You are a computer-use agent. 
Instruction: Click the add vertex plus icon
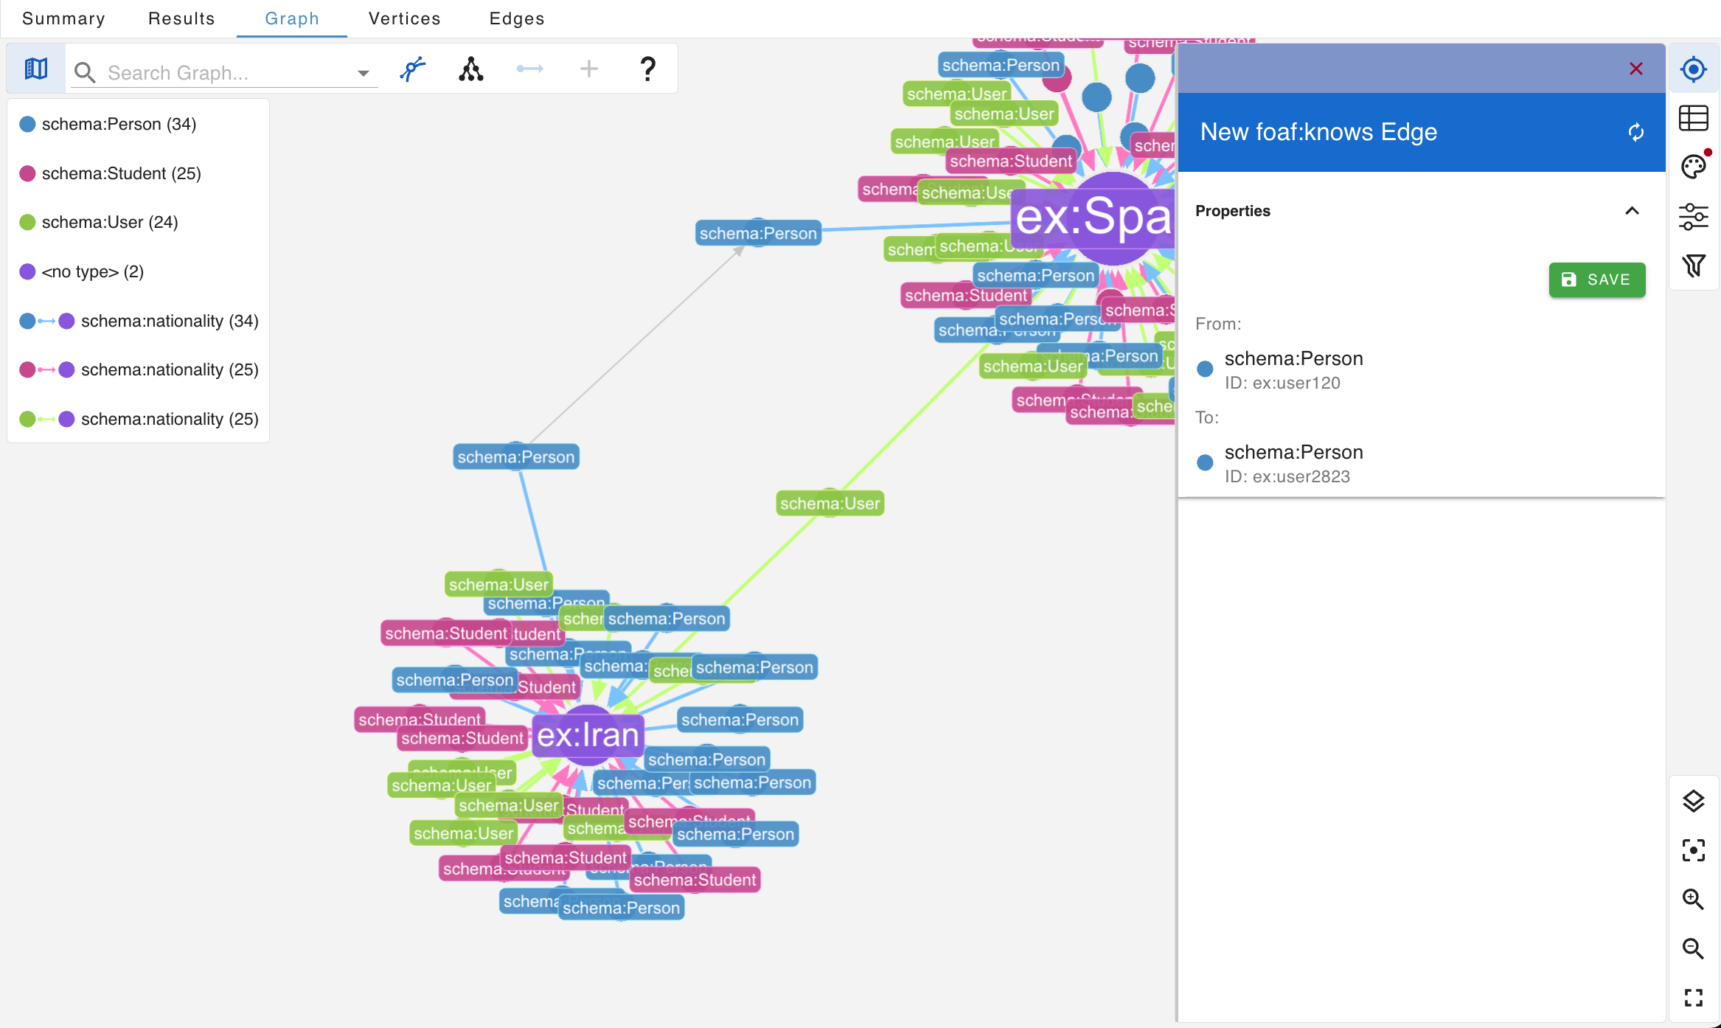pos(588,69)
